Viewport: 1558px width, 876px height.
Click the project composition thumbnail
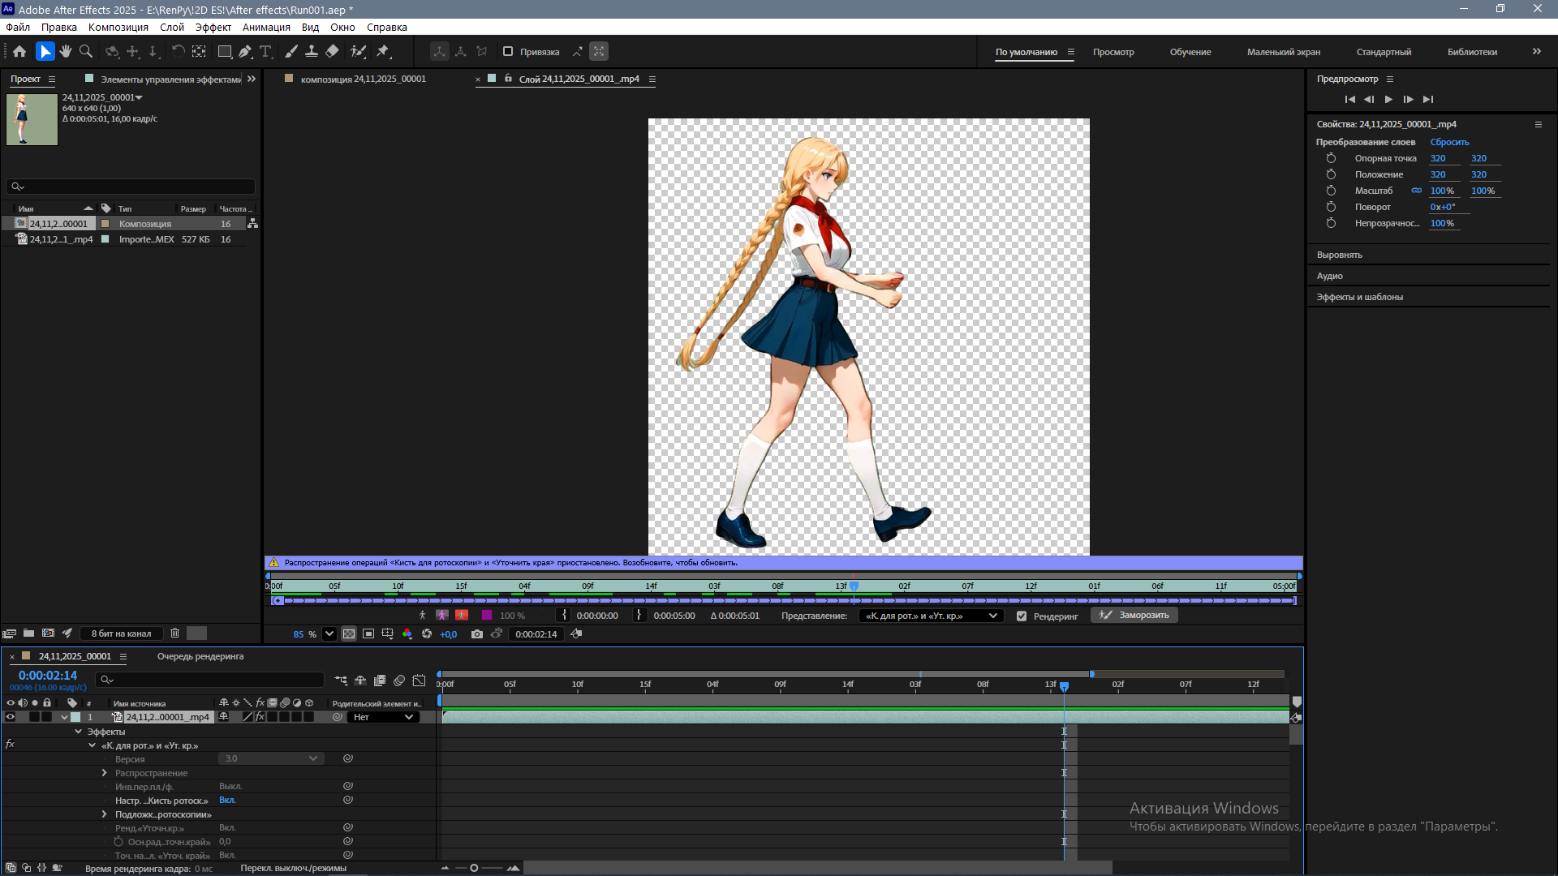(32, 119)
